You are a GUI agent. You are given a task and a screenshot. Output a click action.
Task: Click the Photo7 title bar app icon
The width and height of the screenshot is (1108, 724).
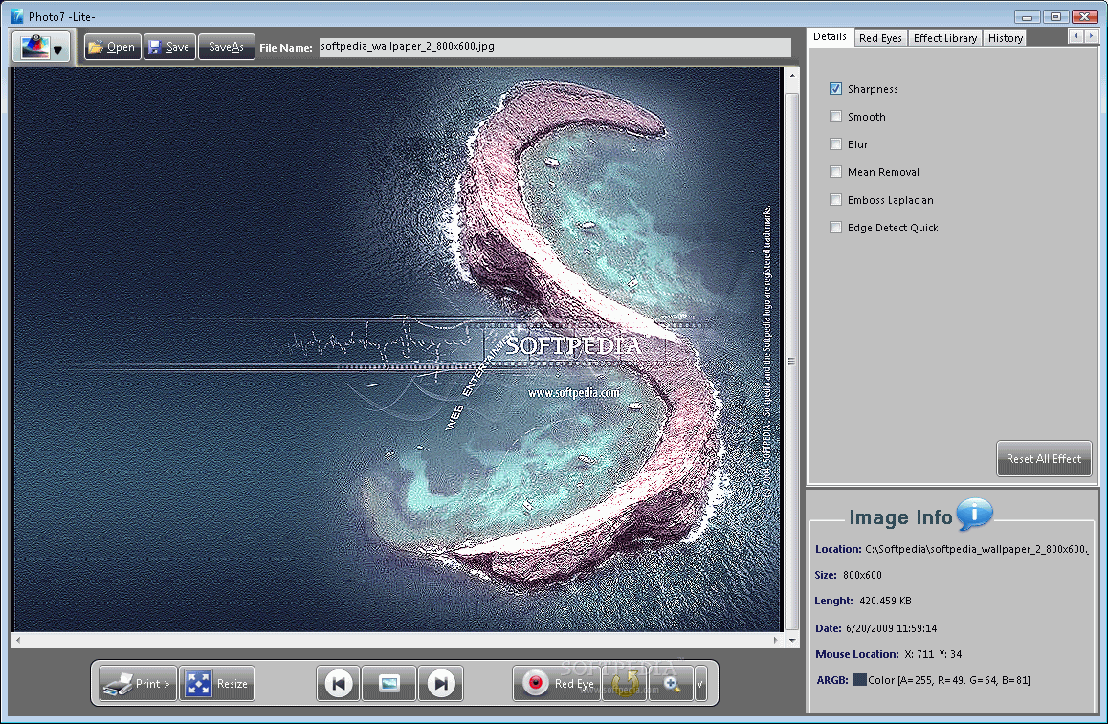17,16
